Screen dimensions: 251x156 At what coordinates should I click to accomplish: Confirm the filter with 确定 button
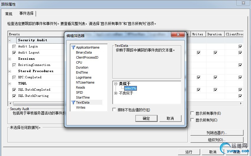point(146,118)
